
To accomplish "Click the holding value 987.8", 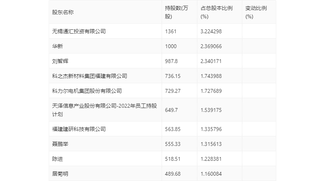I will click(171, 61).
